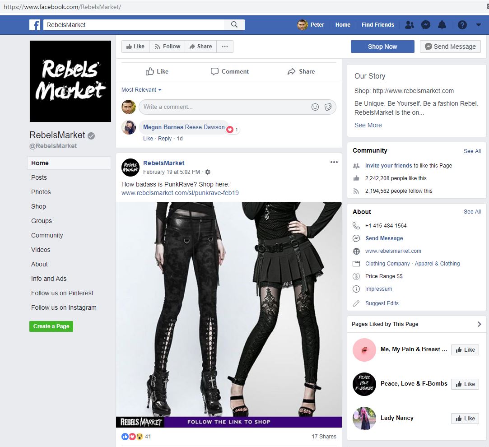
Task: Open Find Friends in the navbar
Action: pos(377,25)
